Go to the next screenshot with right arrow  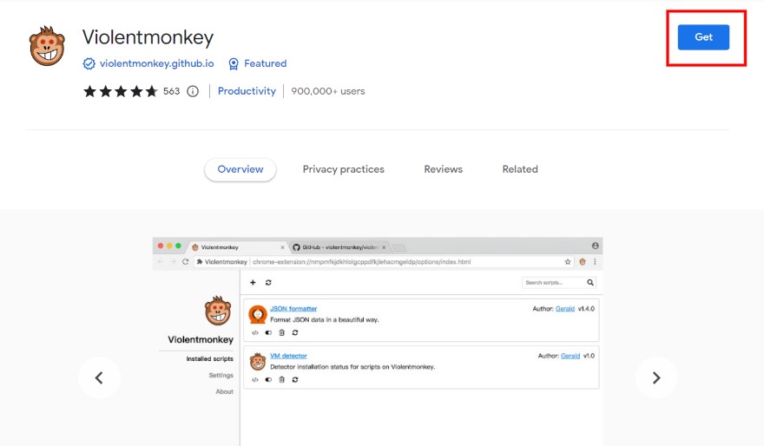point(656,377)
